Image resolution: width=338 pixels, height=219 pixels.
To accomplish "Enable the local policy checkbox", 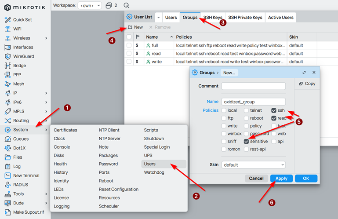I will pos(224,110).
